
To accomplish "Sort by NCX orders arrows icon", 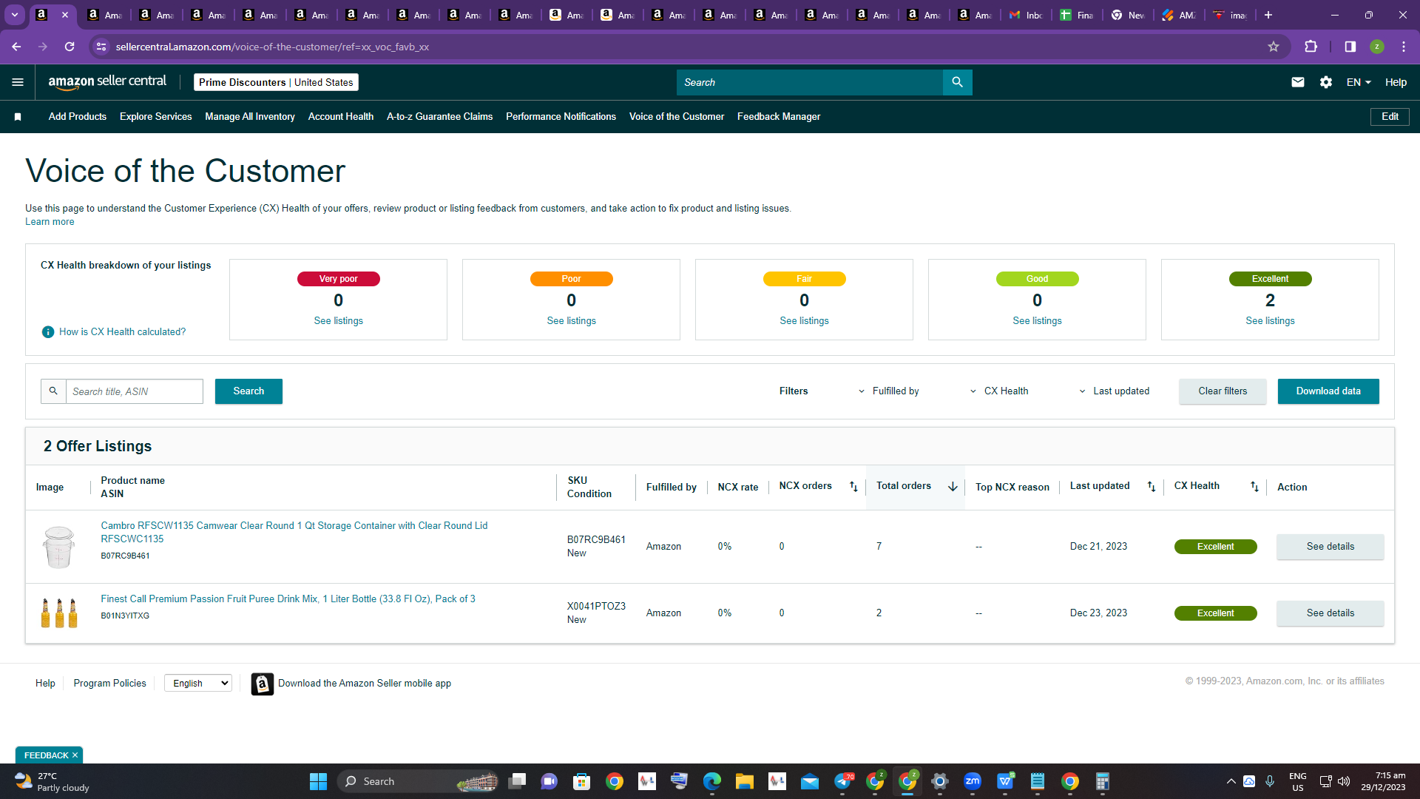I will point(853,486).
